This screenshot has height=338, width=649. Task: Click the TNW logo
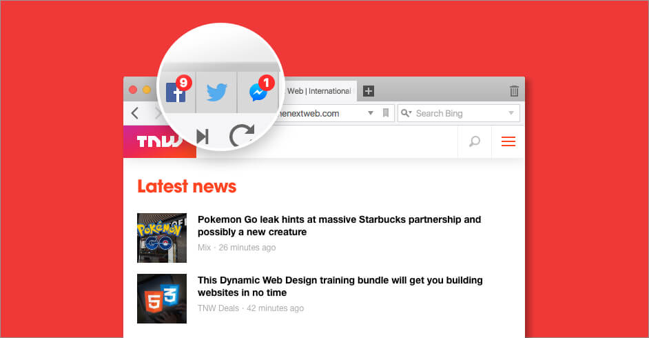click(160, 141)
